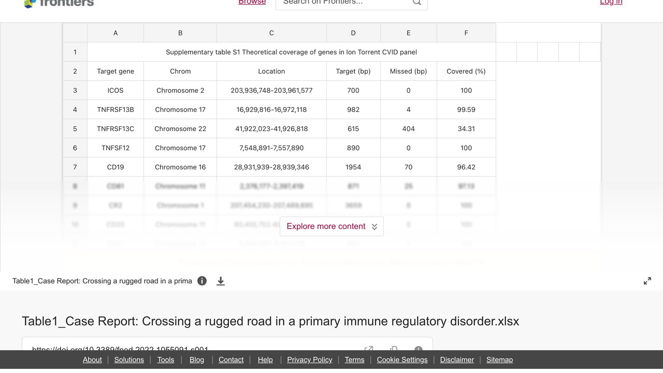Click the 404 missed bp cell
The image size is (663, 373).
[x=409, y=128]
